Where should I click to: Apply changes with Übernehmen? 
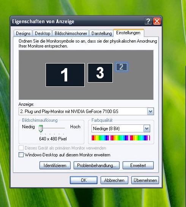tap(145, 180)
